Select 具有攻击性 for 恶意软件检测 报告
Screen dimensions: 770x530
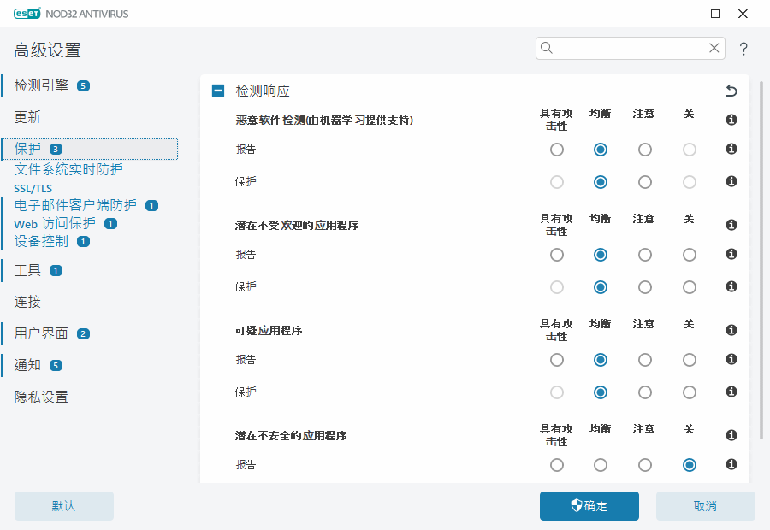[557, 149]
